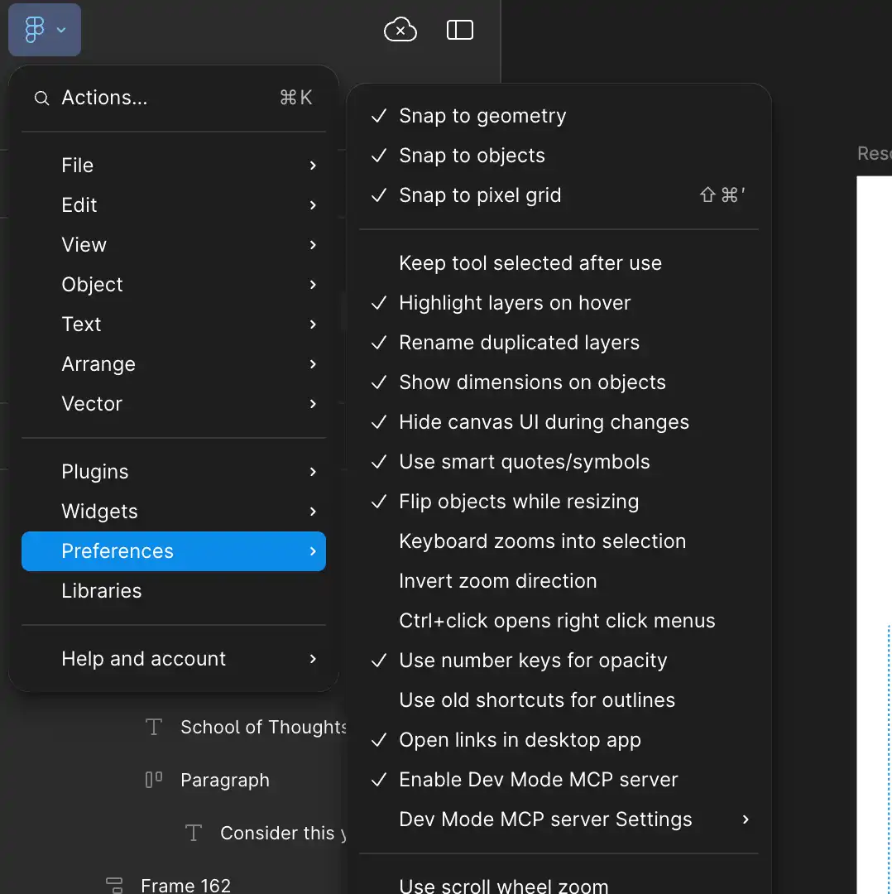This screenshot has width=892, height=894.
Task: Toggle Use number keys for opacity
Action: 559,661
